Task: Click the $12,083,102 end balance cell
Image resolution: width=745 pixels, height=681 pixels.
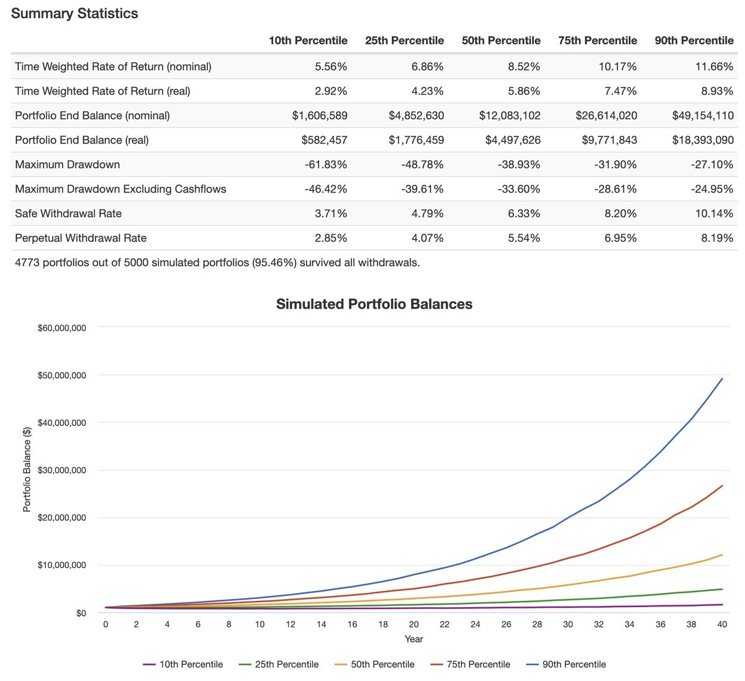Action: click(510, 115)
